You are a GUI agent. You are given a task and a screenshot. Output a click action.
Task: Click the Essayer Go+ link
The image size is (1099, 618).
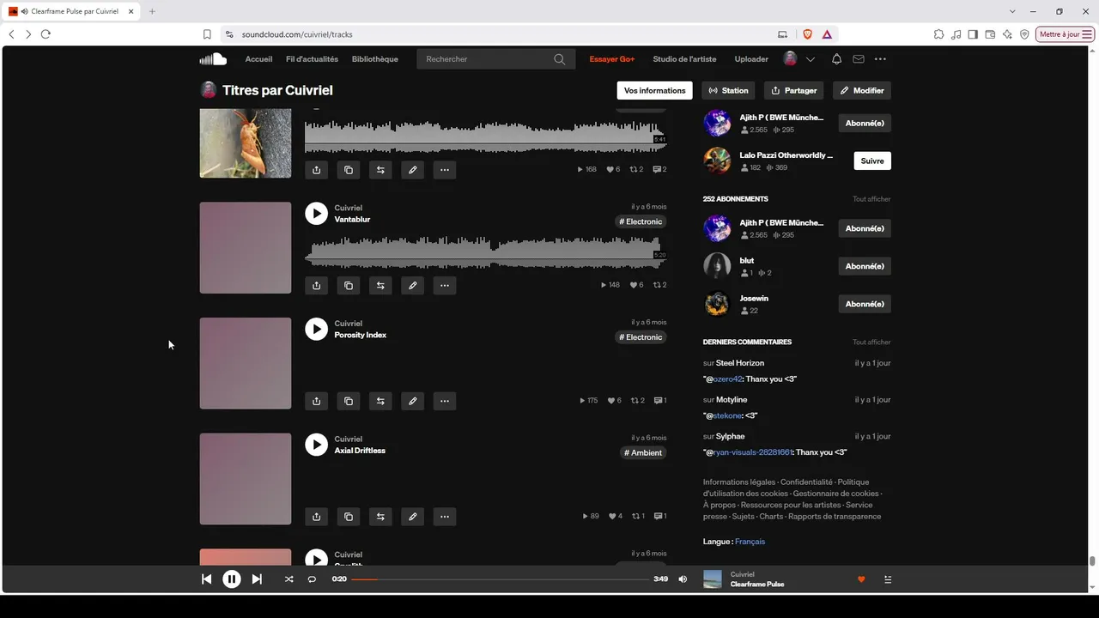612,59
